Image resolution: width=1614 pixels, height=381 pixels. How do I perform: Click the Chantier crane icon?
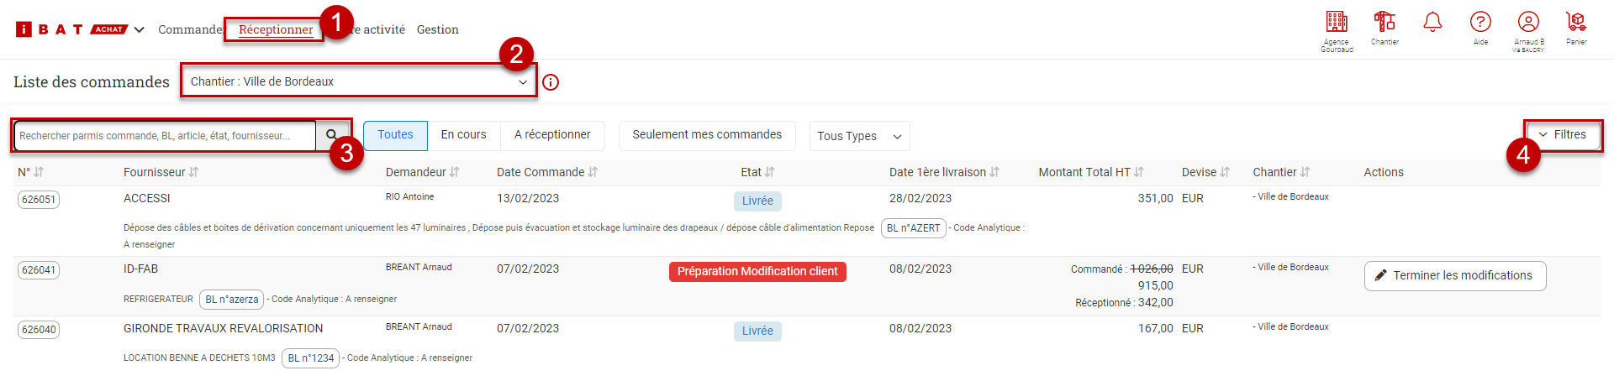1385,22
